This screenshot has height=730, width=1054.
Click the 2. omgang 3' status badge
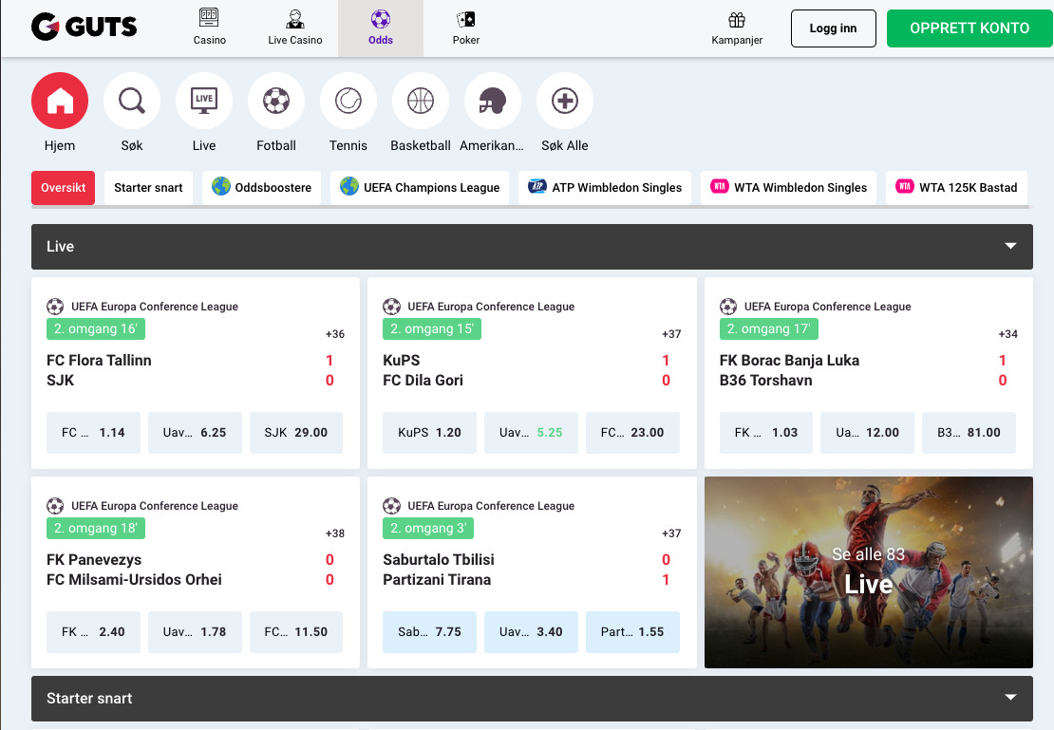click(x=428, y=529)
